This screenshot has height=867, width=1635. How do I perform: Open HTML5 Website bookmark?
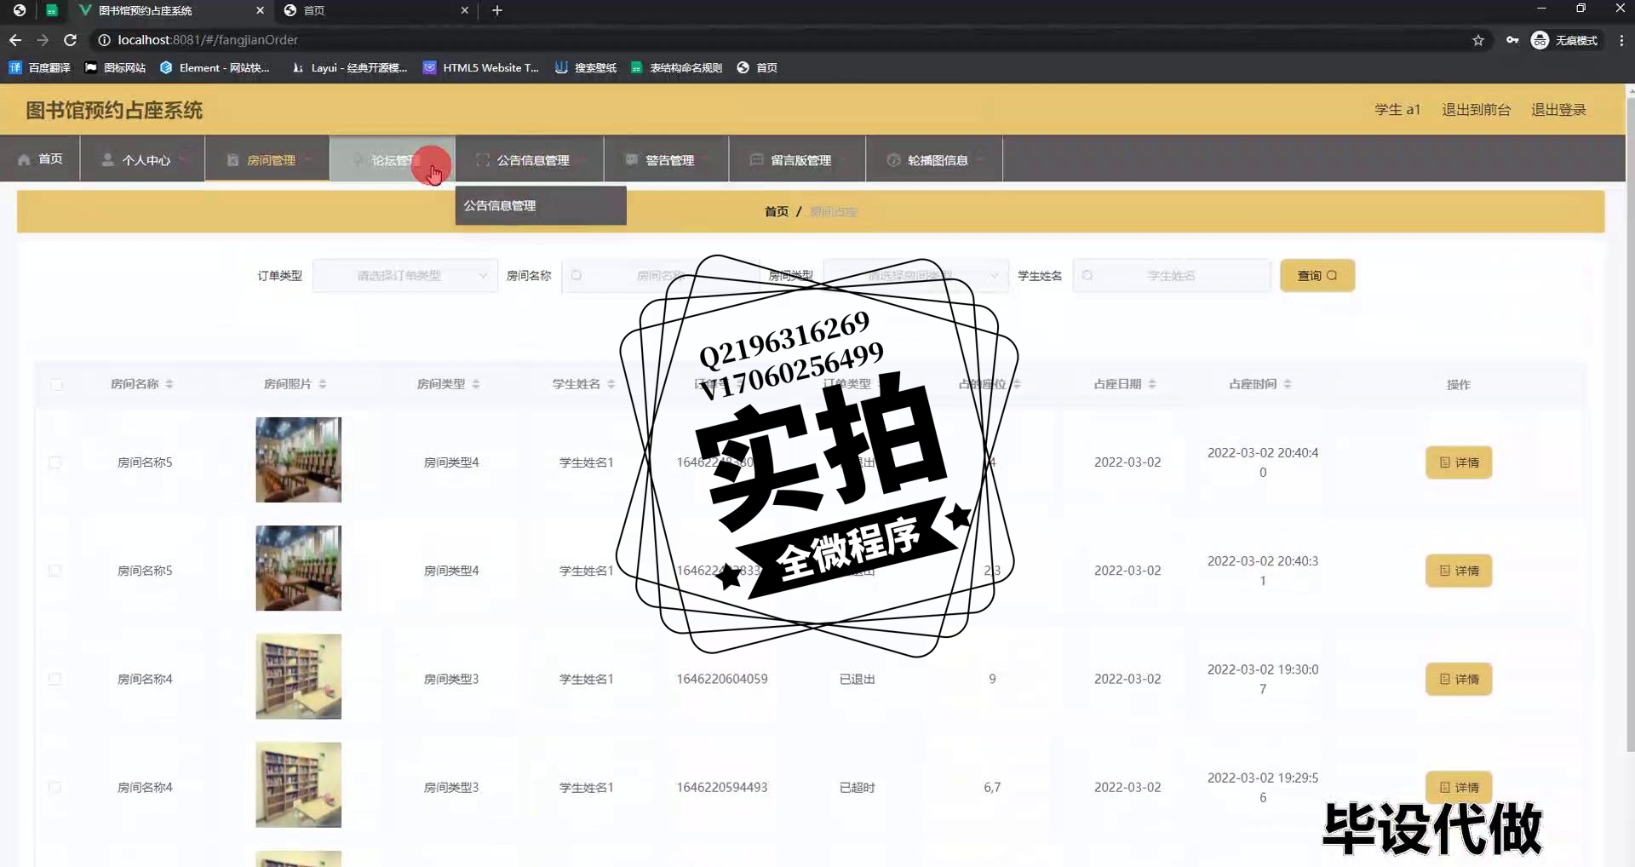(481, 67)
